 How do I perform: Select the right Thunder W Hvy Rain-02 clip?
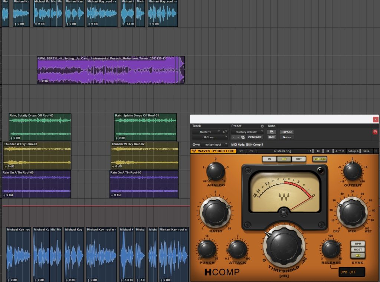point(145,156)
